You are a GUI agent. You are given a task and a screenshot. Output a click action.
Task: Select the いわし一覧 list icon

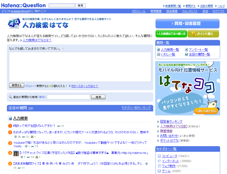[x=158, y=54]
